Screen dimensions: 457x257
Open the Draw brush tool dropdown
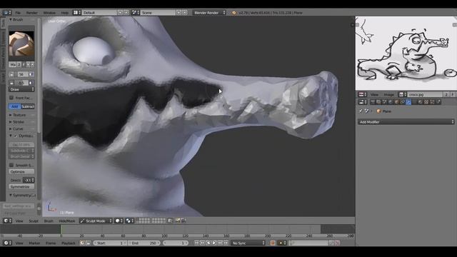point(21,89)
